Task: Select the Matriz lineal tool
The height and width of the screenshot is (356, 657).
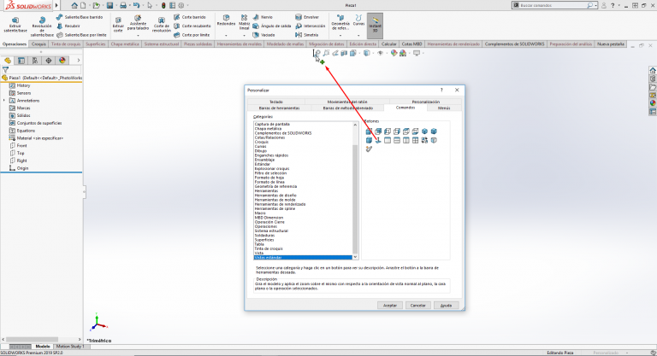Action: [245, 22]
